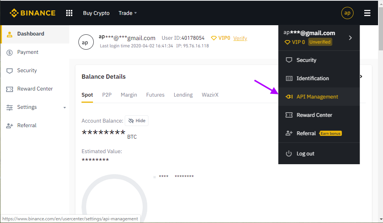This screenshot has width=383, height=223.
Task: Open Dashboard in the left sidebar
Action: pos(35,34)
